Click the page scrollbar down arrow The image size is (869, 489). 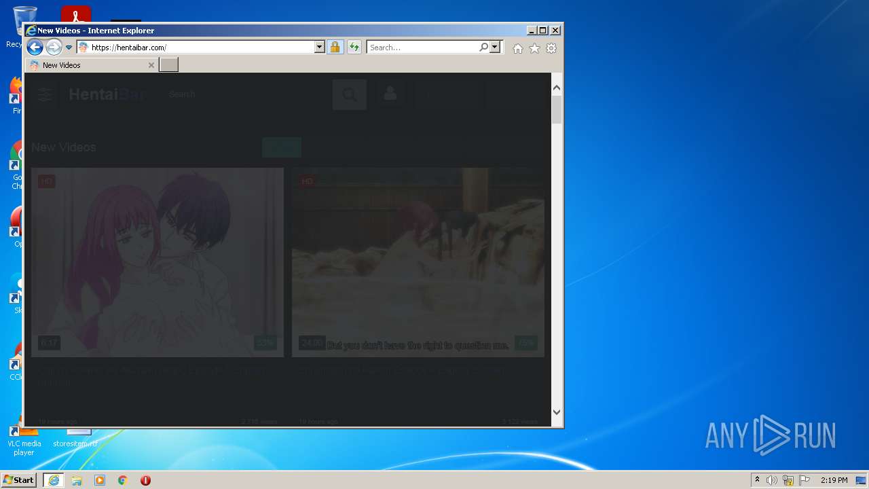click(557, 412)
